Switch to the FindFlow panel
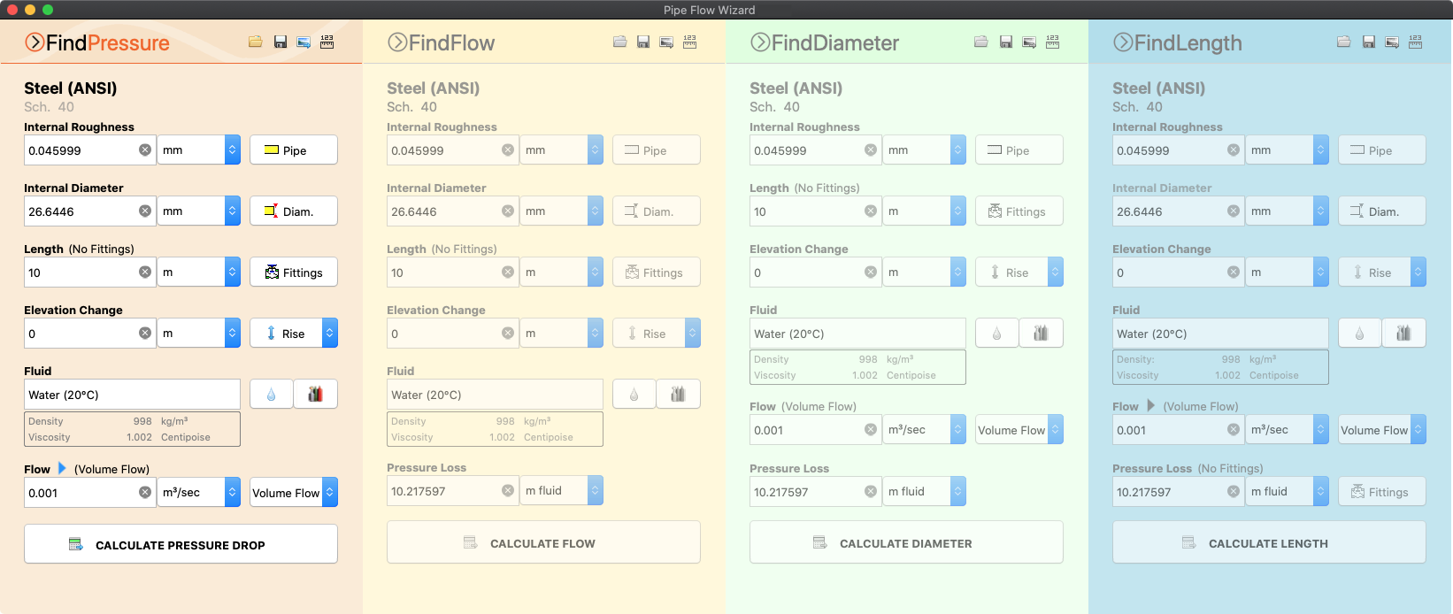The height and width of the screenshot is (614, 1453). coord(441,42)
